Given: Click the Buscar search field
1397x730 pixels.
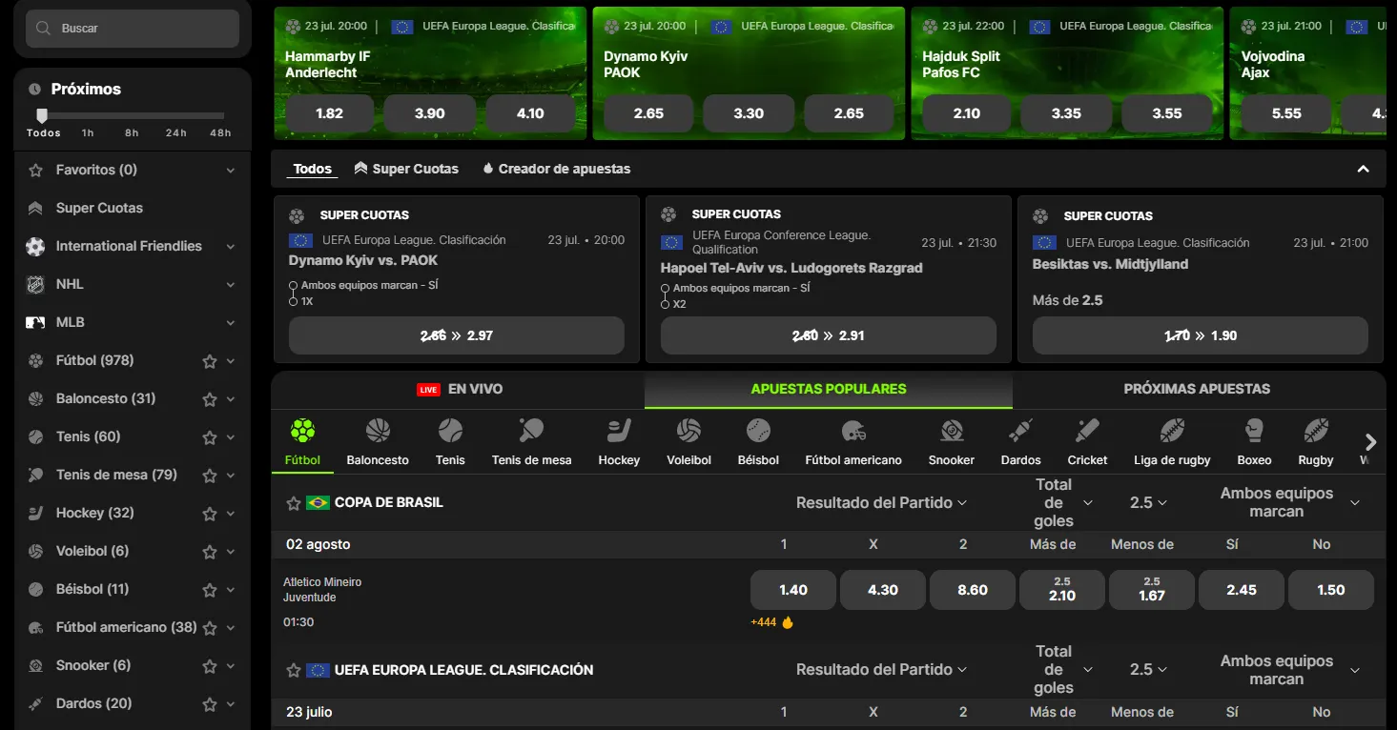Looking at the screenshot, I should (x=133, y=29).
